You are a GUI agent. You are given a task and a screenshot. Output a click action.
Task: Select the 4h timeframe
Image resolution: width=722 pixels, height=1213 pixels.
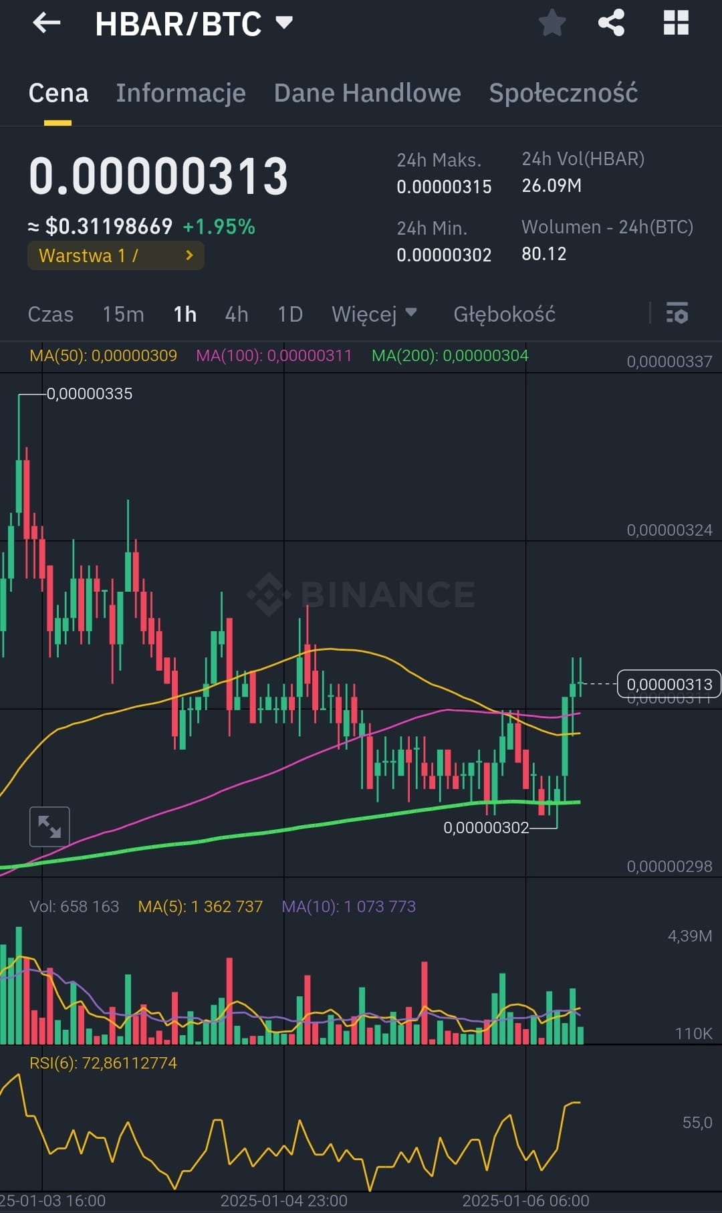(237, 314)
